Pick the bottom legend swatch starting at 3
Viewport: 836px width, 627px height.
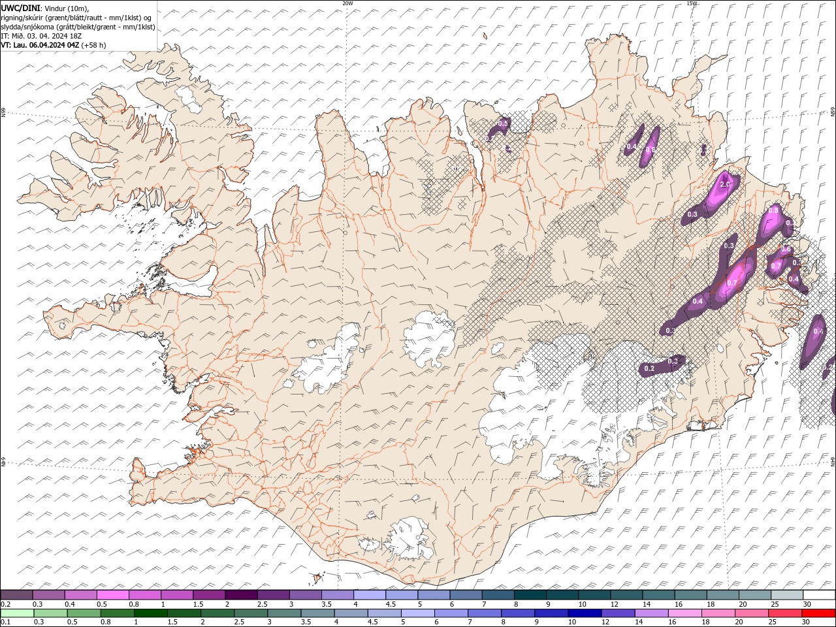point(284,613)
